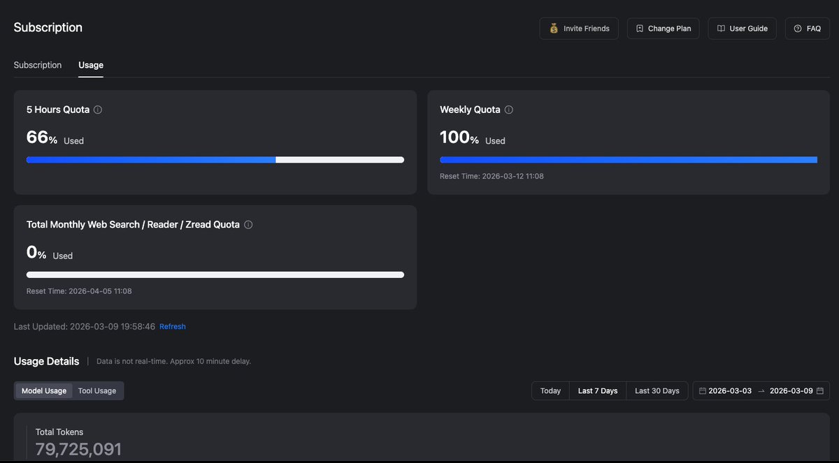The width and height of the screenshot is (839, 463).
Task: Click the Weekly Quota progress bar
Action: click(x=629, y=160)
